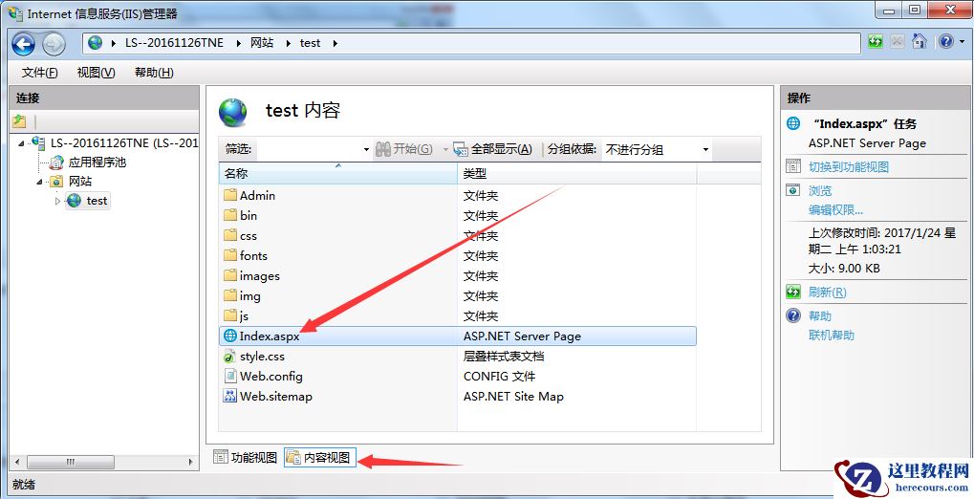The width and height of the screenshot is (974, 499).
Task: Select the Index.aspx page icon
Action: (x=230, y=336)
